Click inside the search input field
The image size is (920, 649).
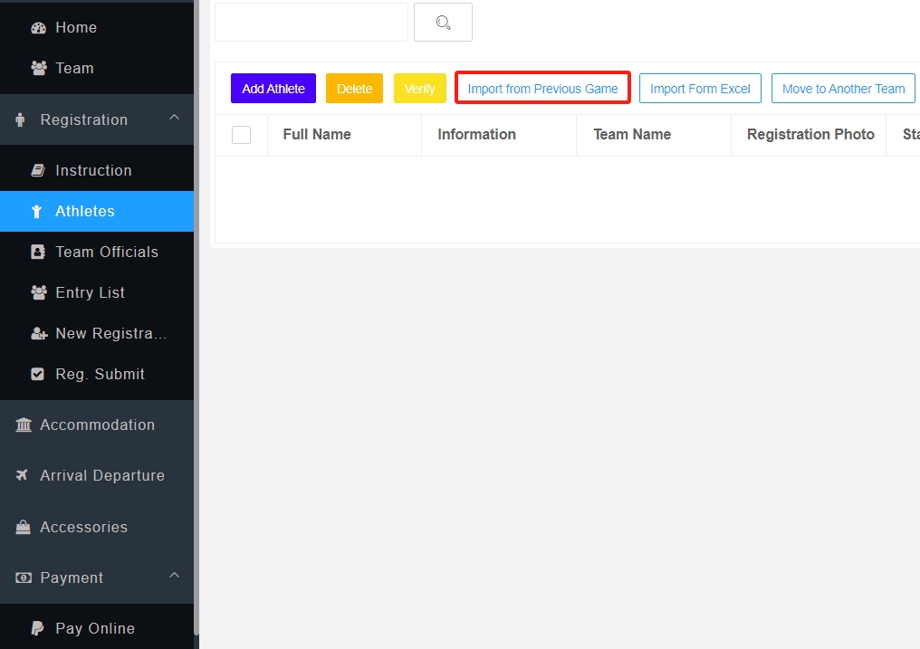311,22
